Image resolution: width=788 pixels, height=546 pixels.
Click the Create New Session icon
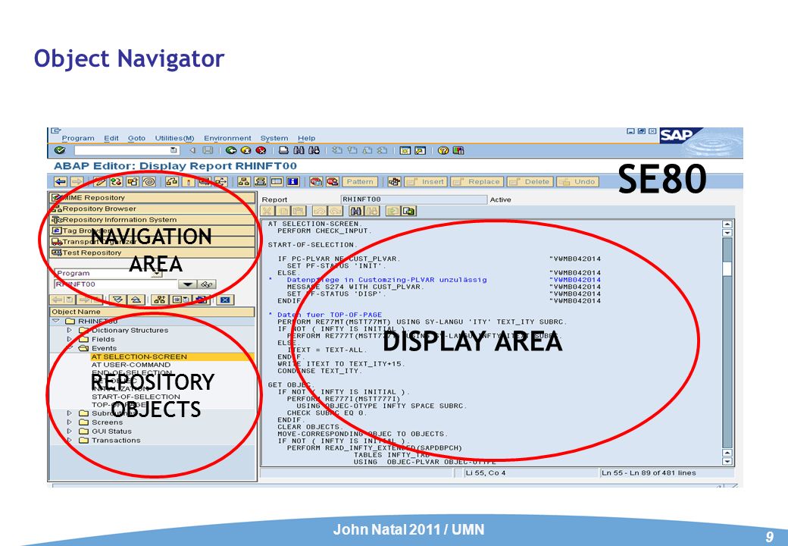point(405,150)
